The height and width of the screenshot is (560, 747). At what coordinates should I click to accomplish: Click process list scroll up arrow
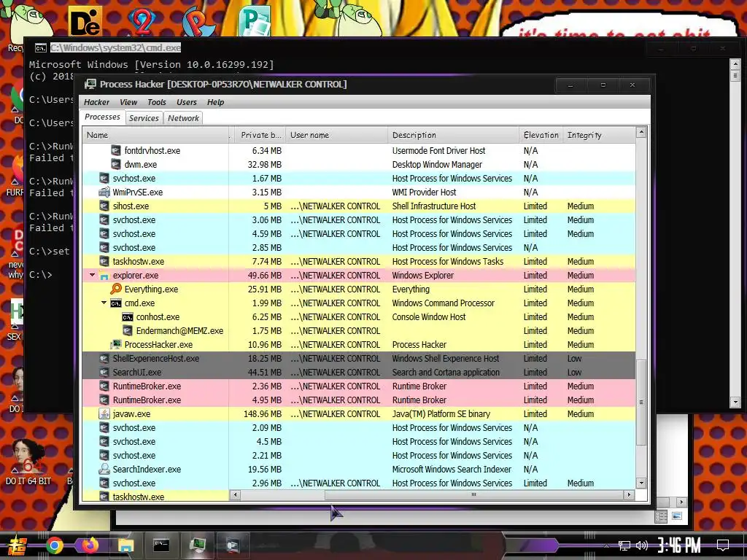coord(641,133)
